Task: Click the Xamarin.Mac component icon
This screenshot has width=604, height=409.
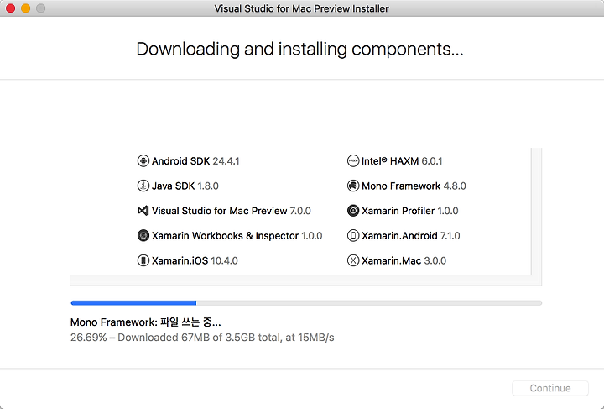Action: 353,260
